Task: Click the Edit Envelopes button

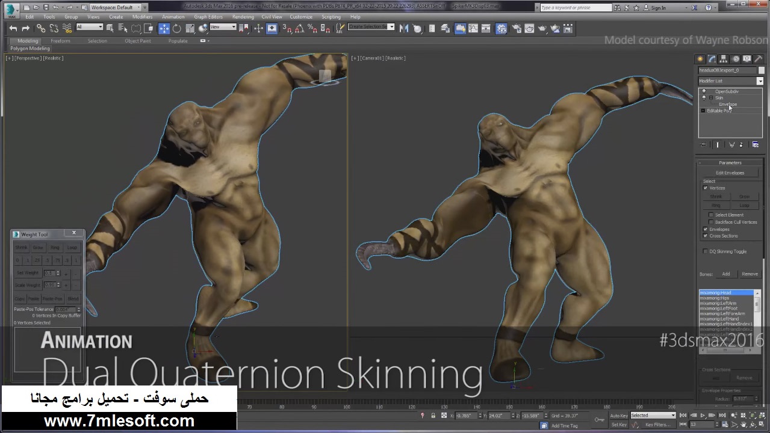Action: tap(730, 173)
